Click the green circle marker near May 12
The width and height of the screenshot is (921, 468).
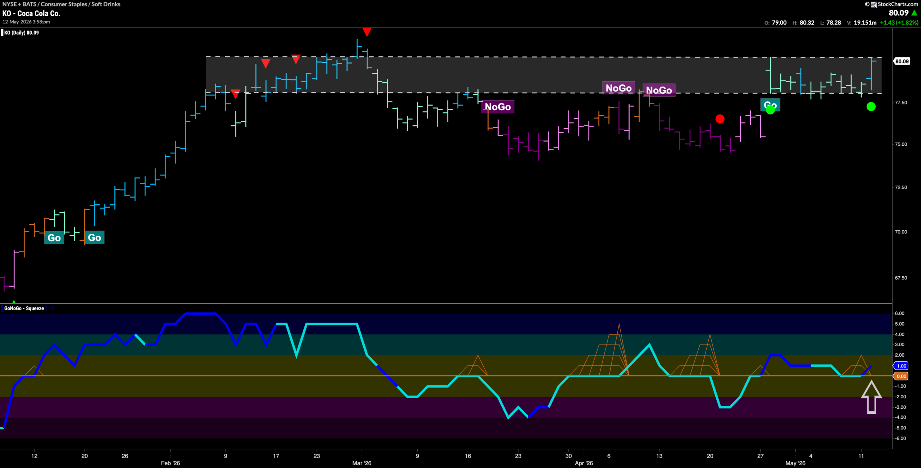tap(871, 107)
